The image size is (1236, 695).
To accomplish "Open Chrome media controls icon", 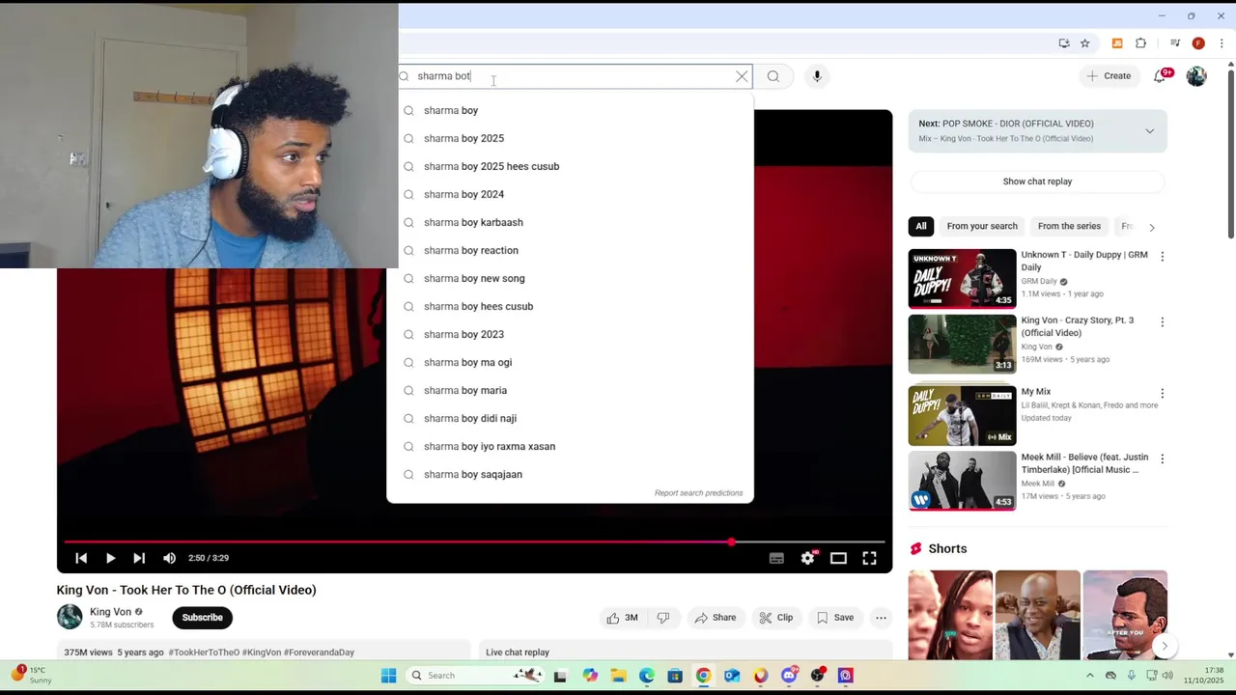I will coord(1175,43).
